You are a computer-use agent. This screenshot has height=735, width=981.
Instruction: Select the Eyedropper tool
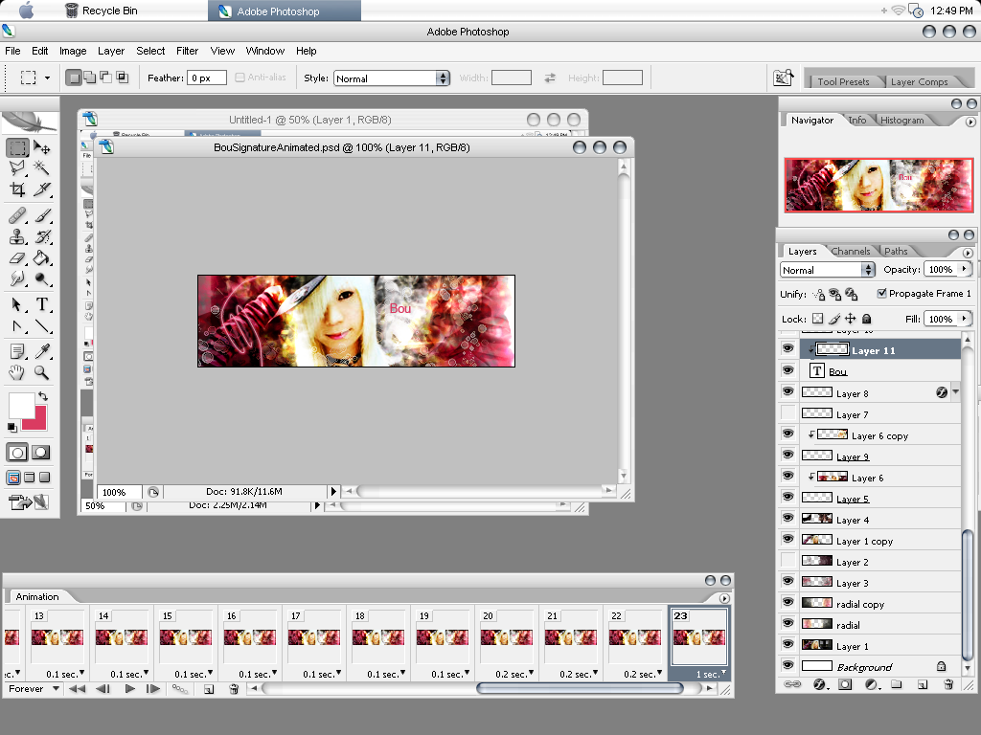pos(42,352)
